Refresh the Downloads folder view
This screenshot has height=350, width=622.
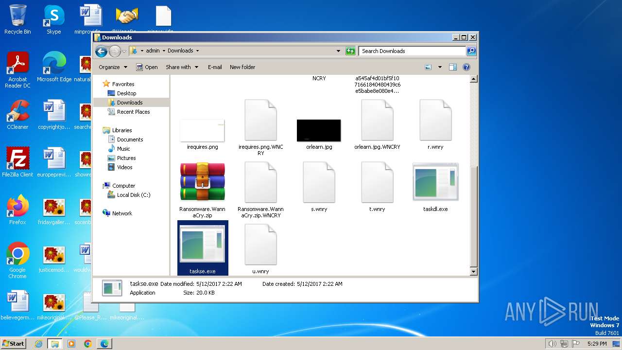[350, 51]
